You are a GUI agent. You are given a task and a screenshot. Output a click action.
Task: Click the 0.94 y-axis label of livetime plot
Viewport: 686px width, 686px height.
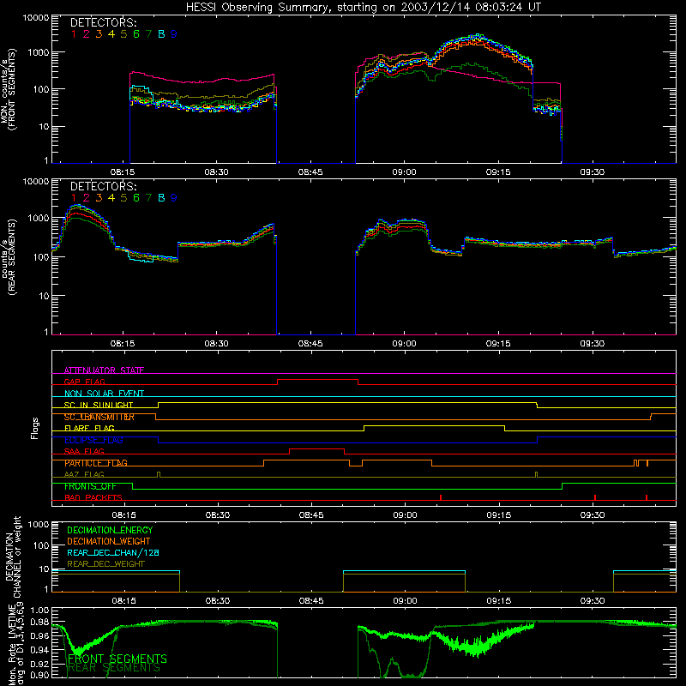click(39, 650)
